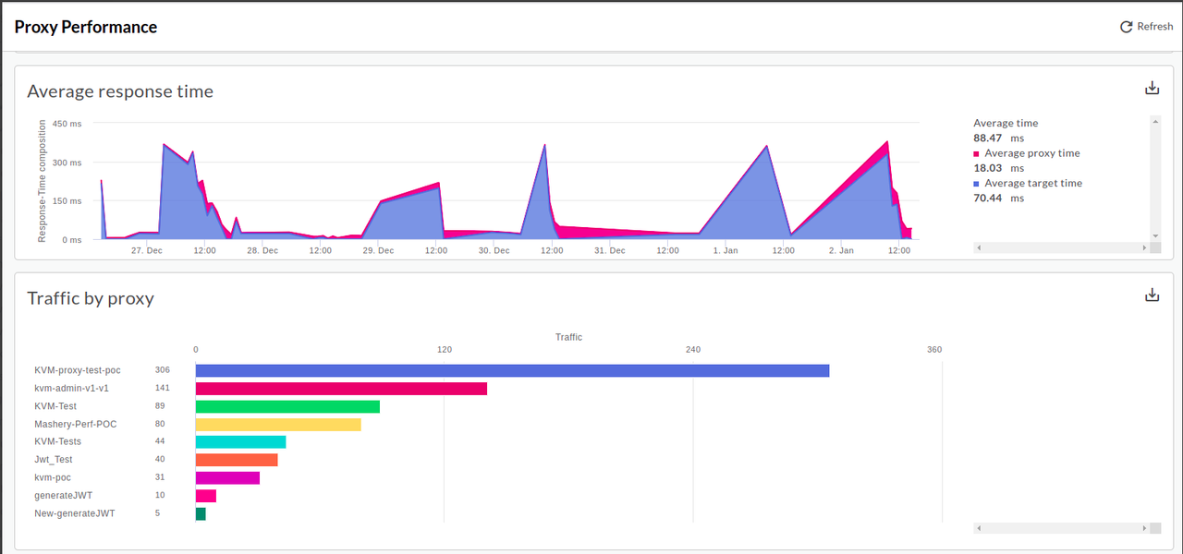Click the purple kvm-poc traffic bar

(x=227, y=478)
